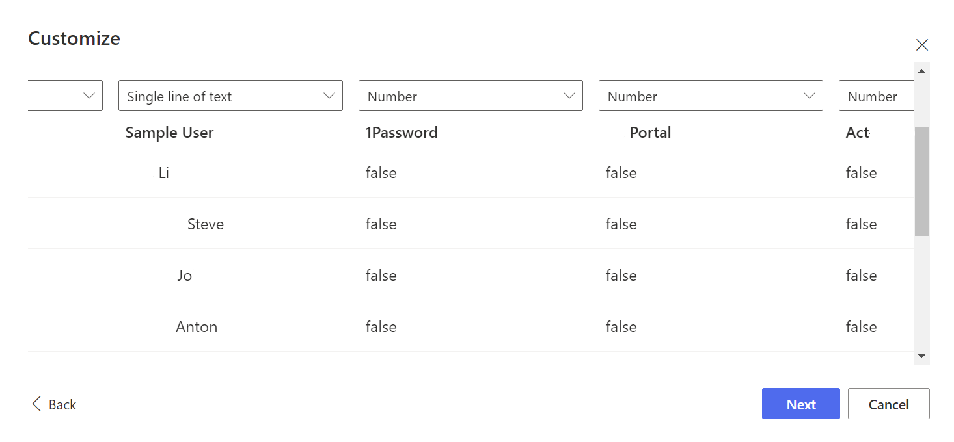Click the 'Li' cell
This screenshot has height=442, width=954.
point(164,173)
